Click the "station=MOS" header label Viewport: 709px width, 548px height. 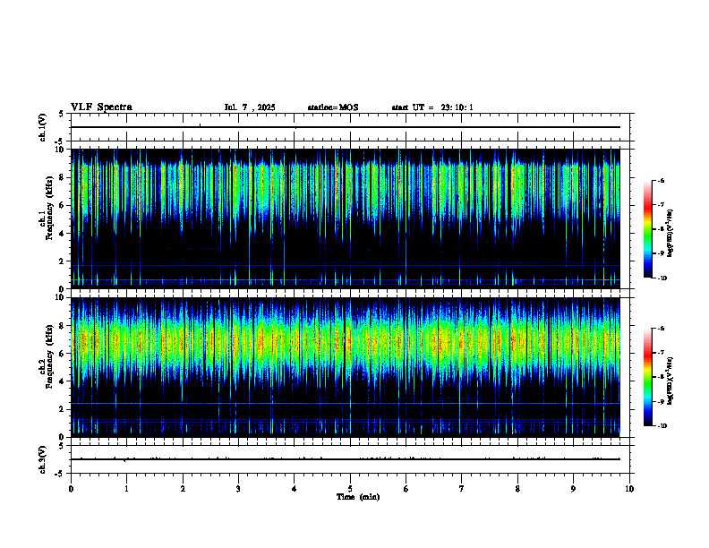click(x=333, y=107)
